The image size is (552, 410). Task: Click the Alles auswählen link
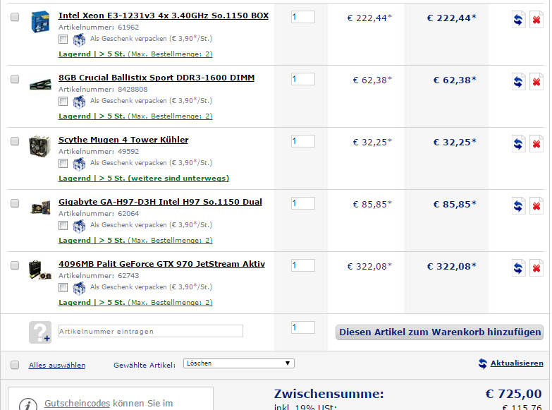tap(57, 366)
